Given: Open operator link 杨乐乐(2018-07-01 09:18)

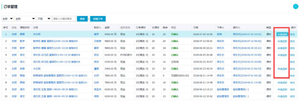Looking at the screenshot, I should pyautogui.click(x=247, y=76).
